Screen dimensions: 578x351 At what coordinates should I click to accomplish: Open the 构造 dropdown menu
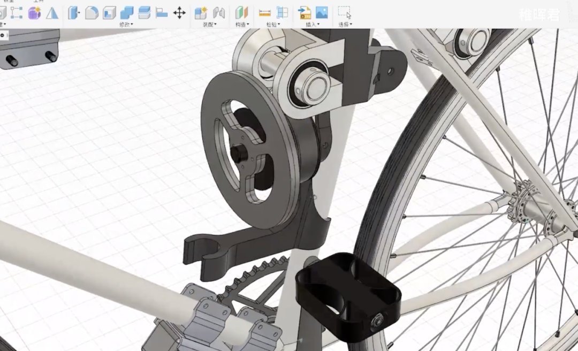coord(242,25)
